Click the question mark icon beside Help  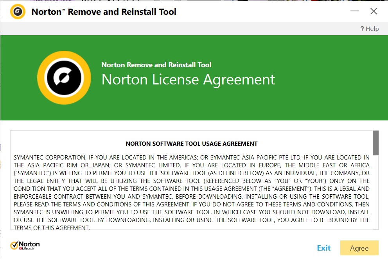pyautogui.click(x=362, y=29)
